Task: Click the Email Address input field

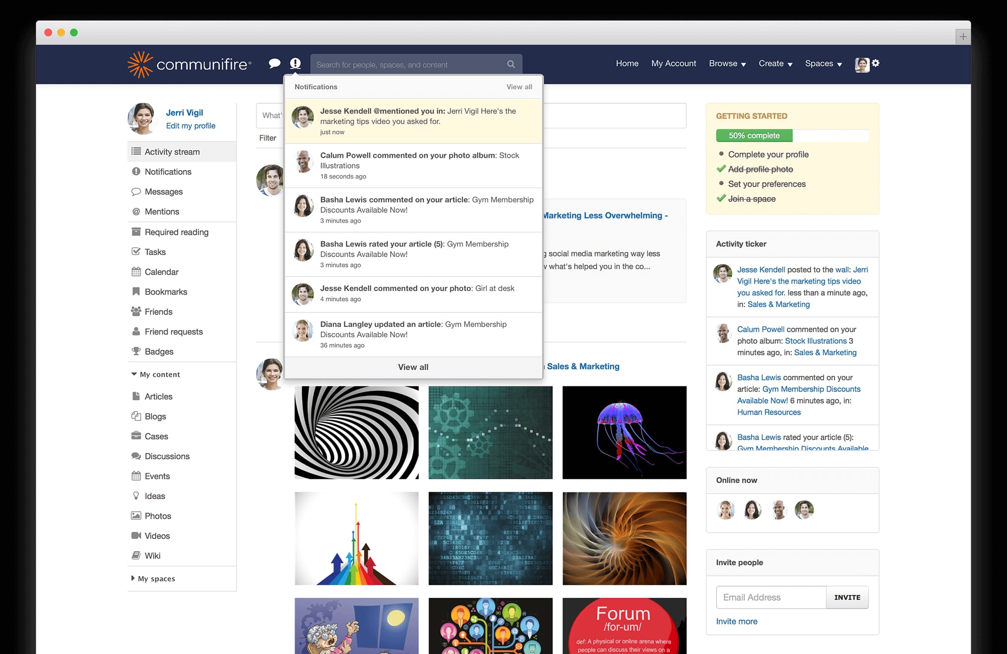Action: [x=771, y=597]
